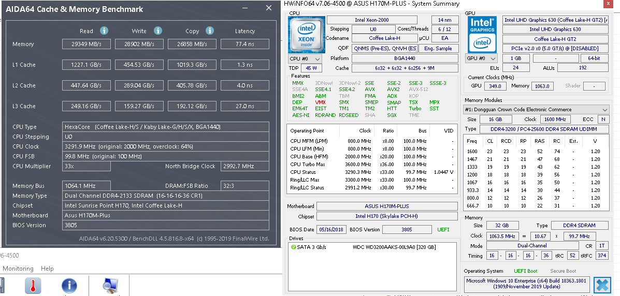
Task: Click the Read column info icon
Action: coord(104,31)
